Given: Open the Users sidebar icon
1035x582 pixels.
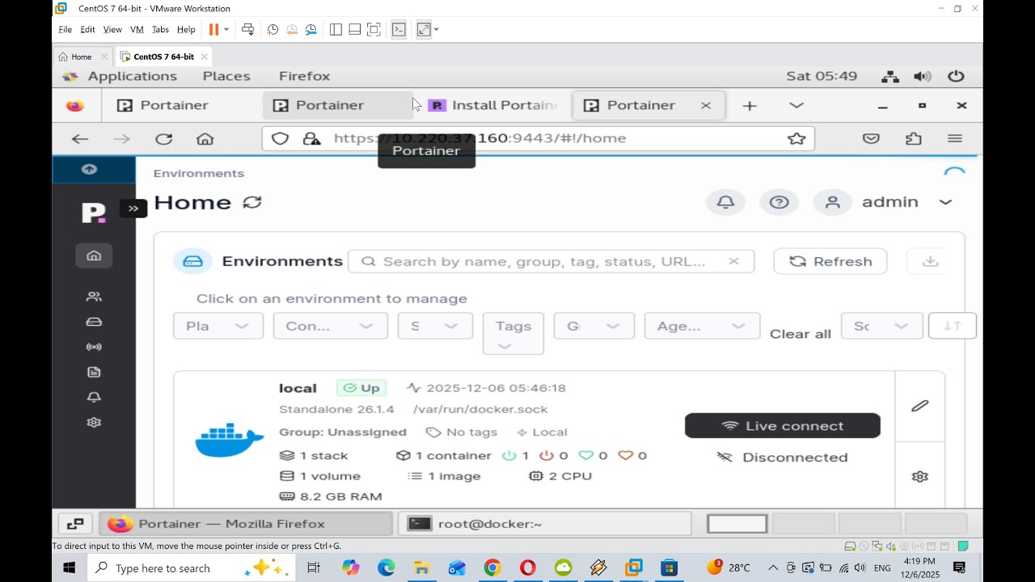Looking at the screenshot, I should 94,297.
